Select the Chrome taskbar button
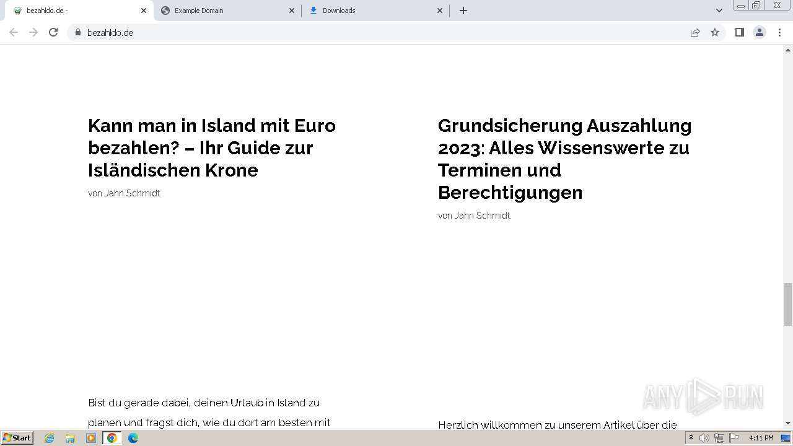This screenshot has height=446, width=793. click(112, 438)
